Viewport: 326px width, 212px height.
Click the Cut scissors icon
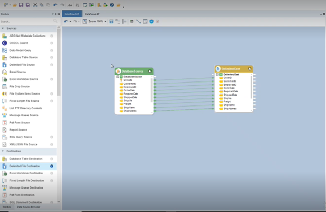point(36,5)
